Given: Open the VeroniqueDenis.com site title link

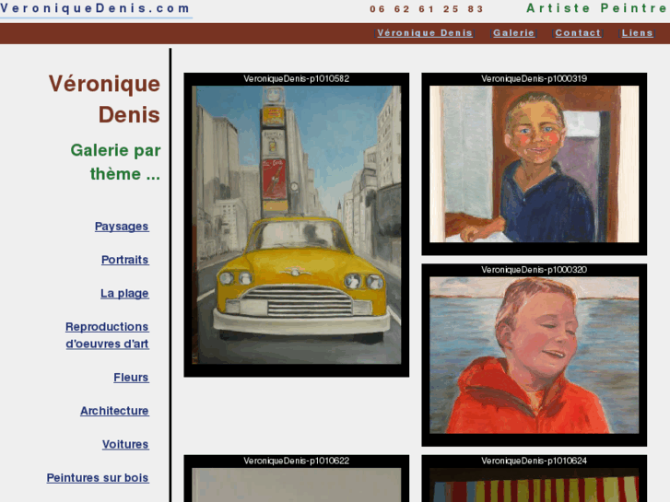Looking at the screenshot, I should click(95, 8).
